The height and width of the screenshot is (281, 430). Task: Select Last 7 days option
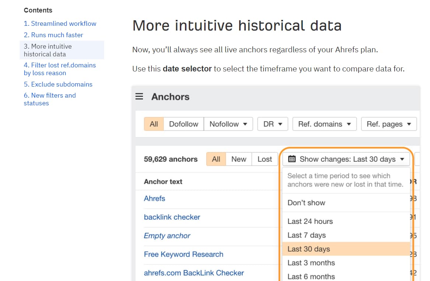click(x=346, y=235)
